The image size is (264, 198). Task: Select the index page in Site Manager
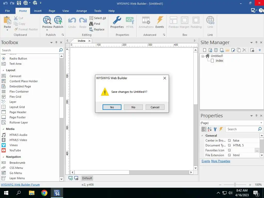(x=219, y=61)
